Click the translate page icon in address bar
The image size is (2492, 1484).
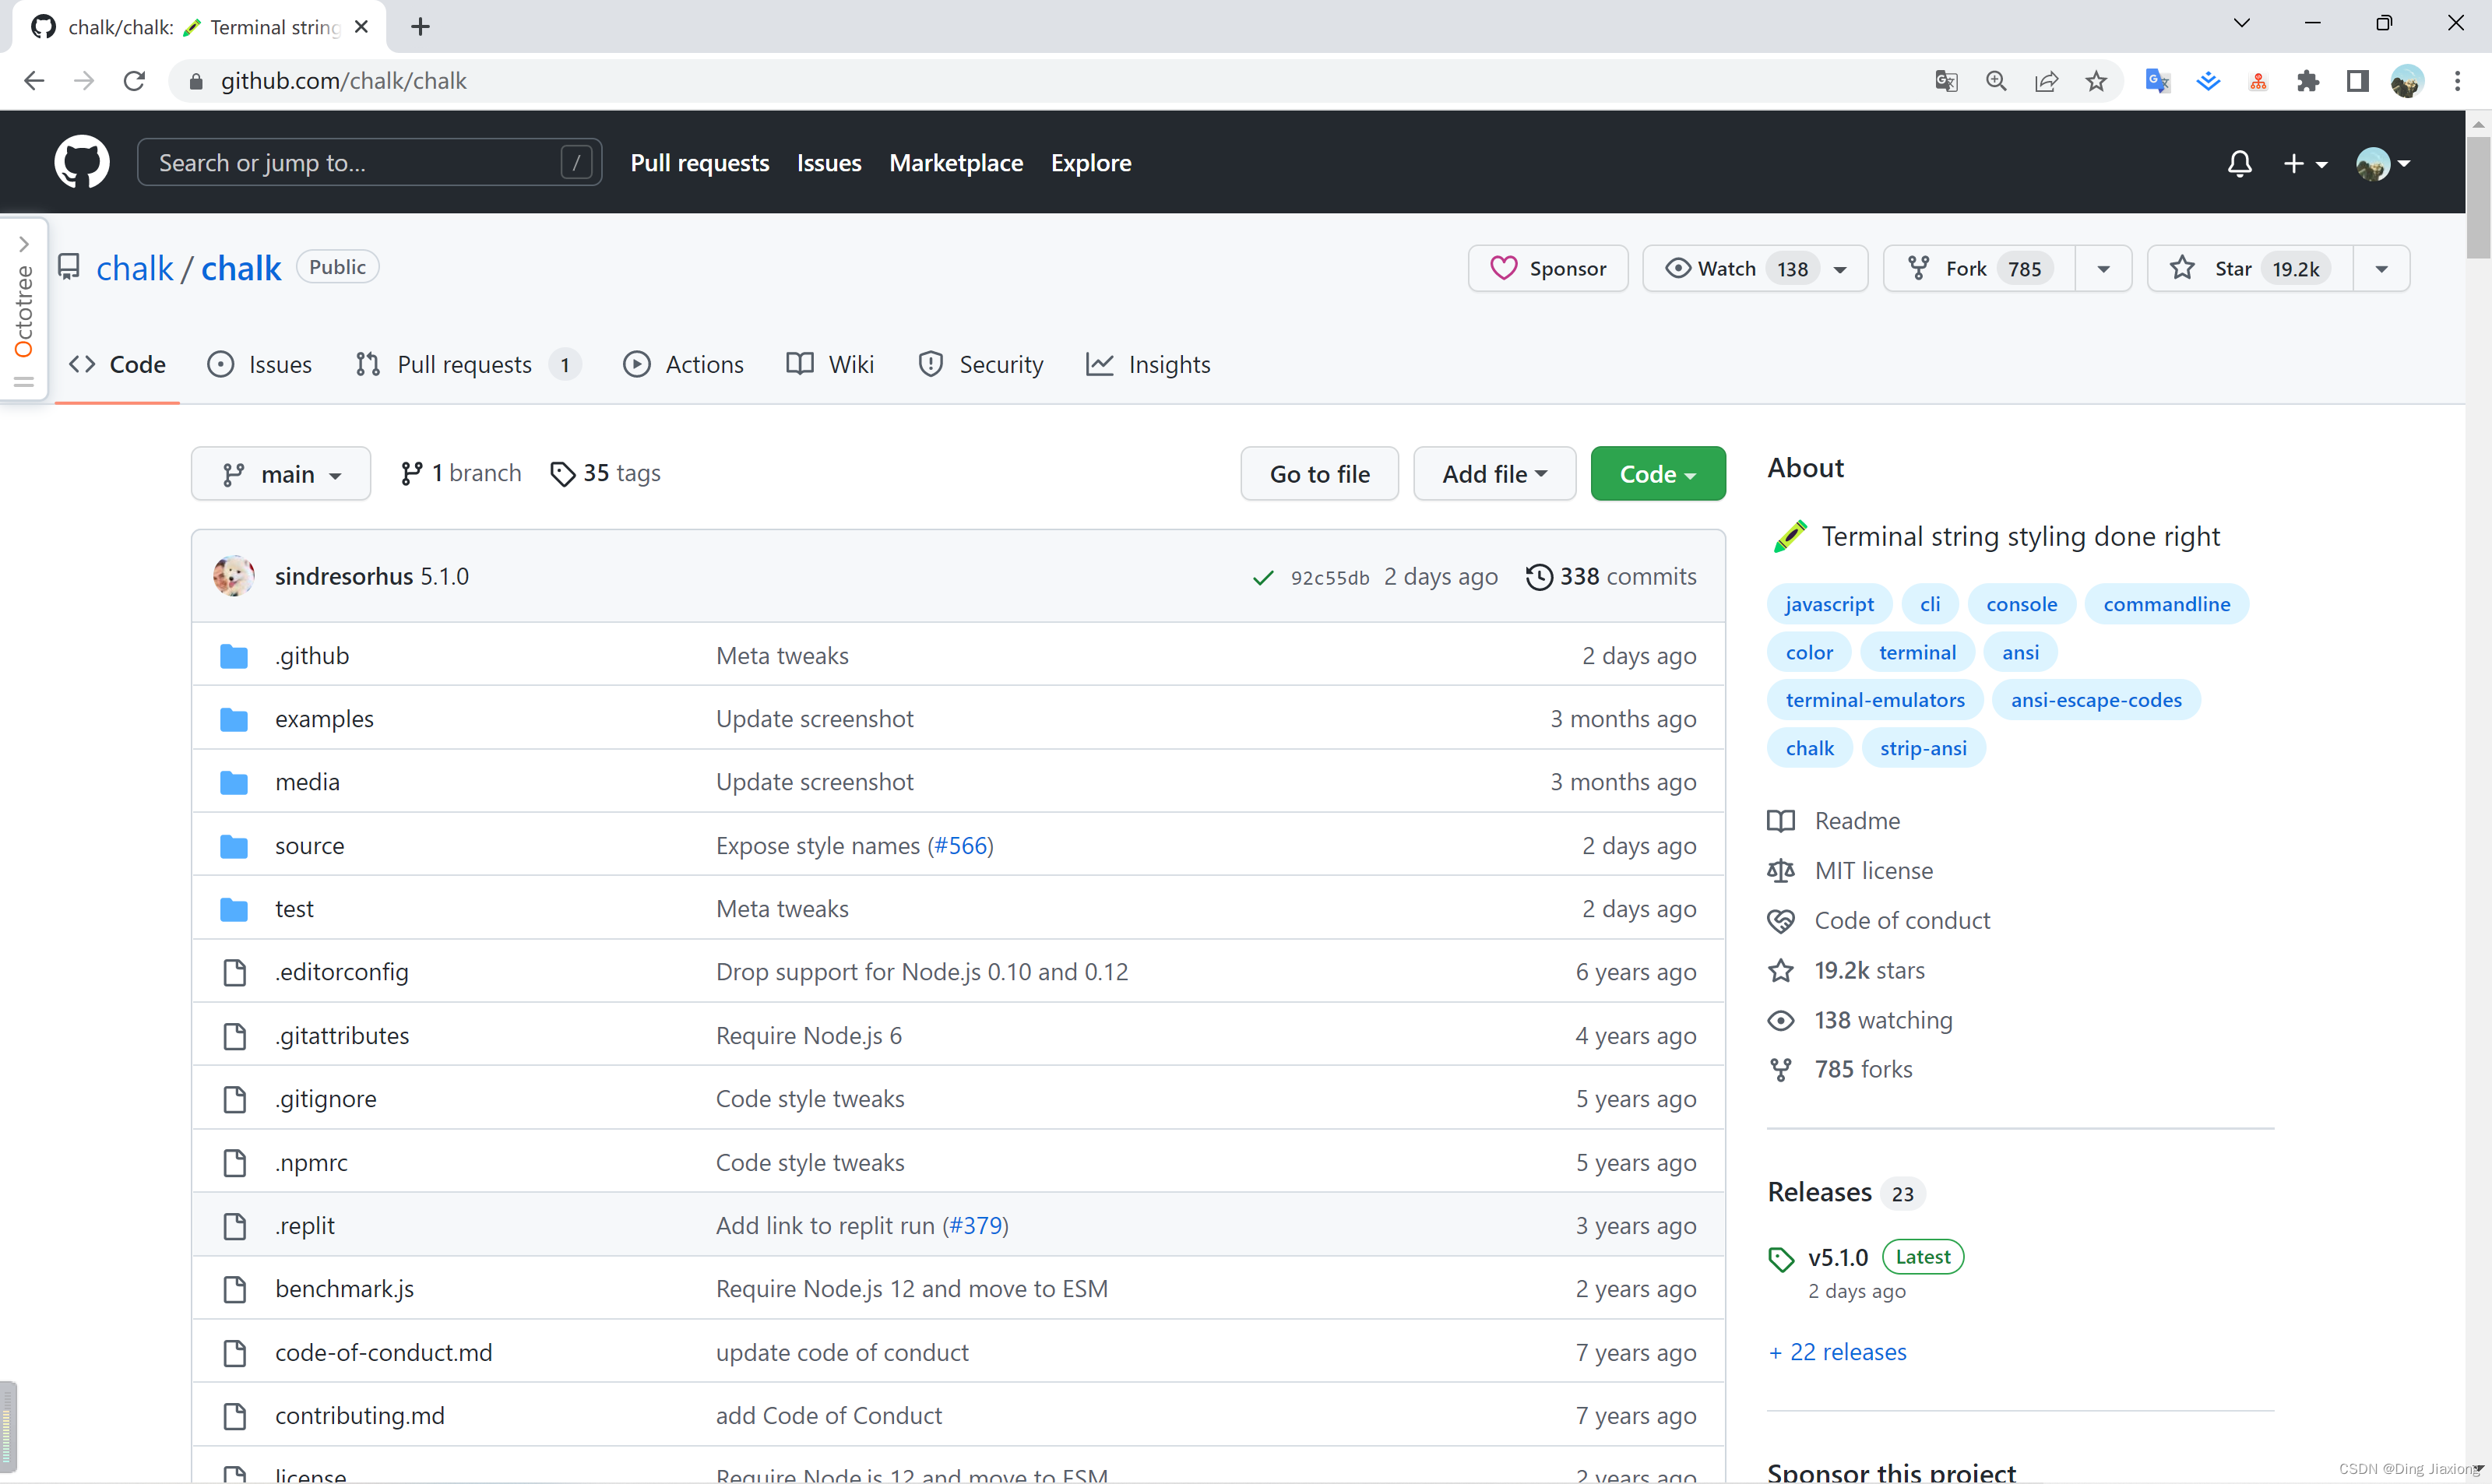coord(1946,81)
